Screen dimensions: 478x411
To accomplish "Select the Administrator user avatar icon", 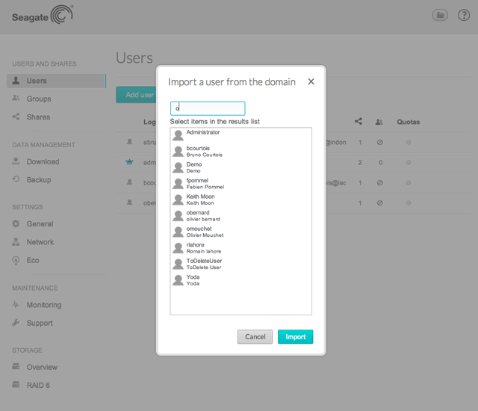I will point(178,135).
